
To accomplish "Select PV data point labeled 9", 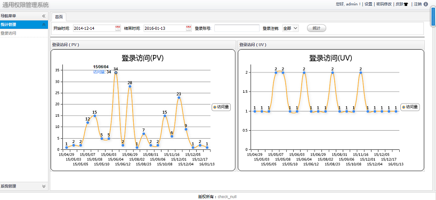I will click(x=185, y=129).
